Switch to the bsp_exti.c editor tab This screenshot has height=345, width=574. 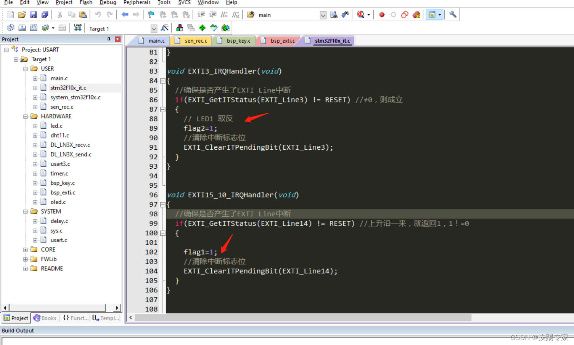278,41
